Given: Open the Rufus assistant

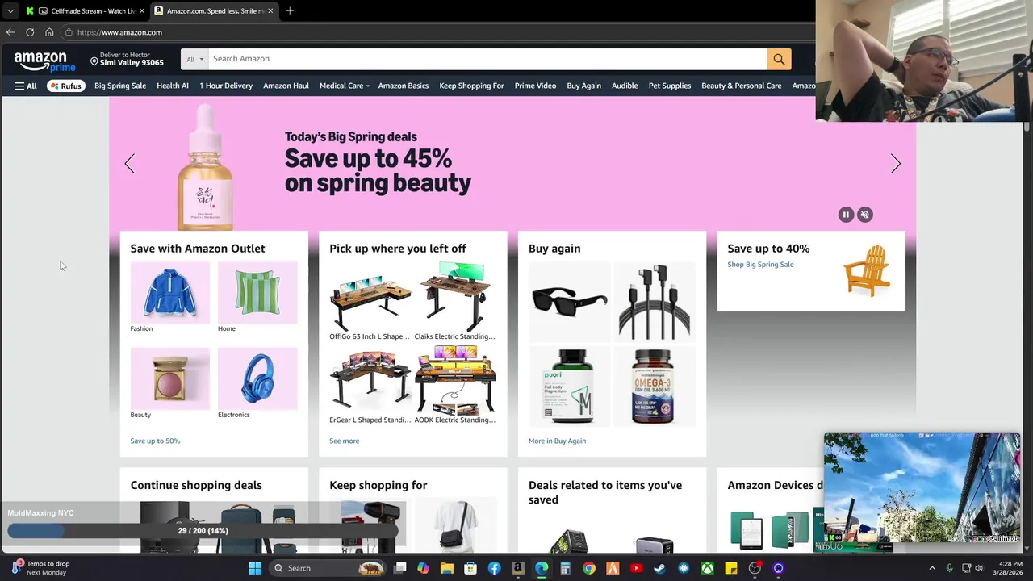Looking at the screenshot, I should (x=66, y=86).
